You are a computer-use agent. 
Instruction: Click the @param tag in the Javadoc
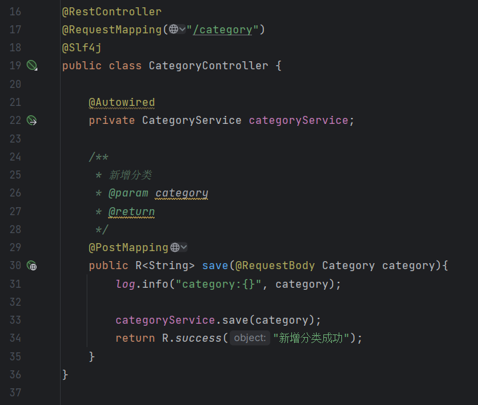pos(129,193)
